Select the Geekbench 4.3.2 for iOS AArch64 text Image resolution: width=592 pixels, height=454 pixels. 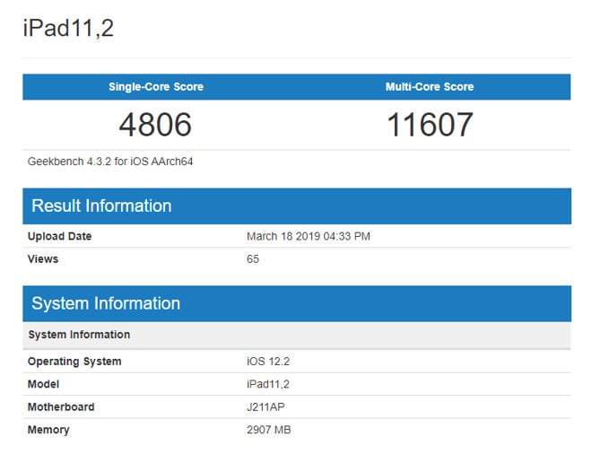coord(110,162)
